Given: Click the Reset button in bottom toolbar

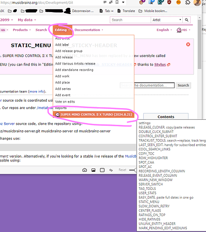Looking at the screenshot, I should click(122, 170).
